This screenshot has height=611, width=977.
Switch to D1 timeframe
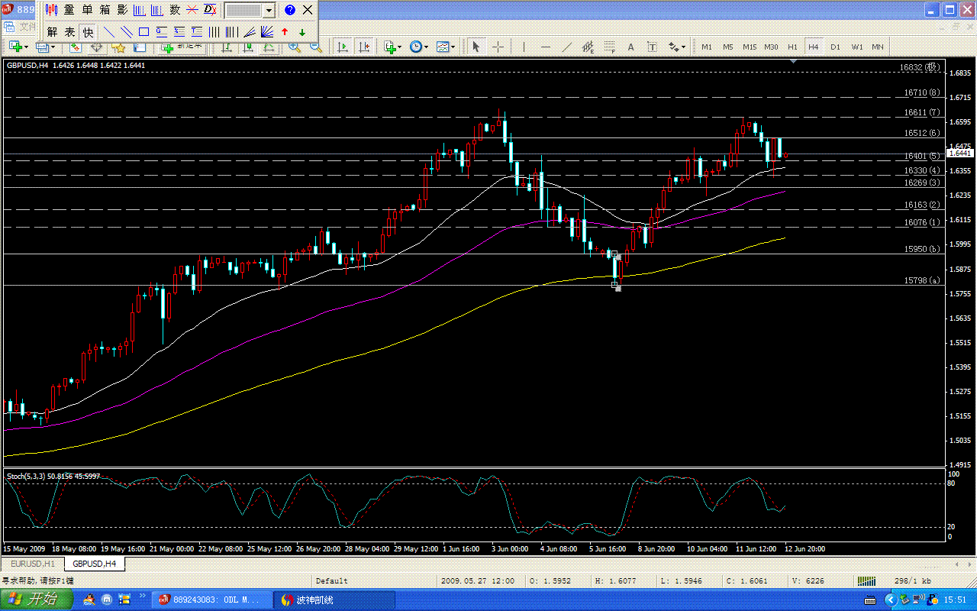click(x=835, y=47)
